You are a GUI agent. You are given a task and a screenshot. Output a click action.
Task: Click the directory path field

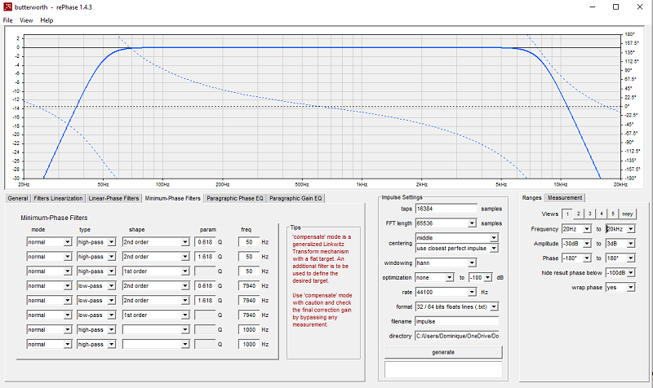pyautogui.click(x=457, y=336)
